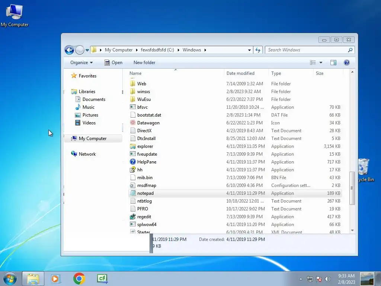Open the view options dropdown arrow

tap(321, 63)
